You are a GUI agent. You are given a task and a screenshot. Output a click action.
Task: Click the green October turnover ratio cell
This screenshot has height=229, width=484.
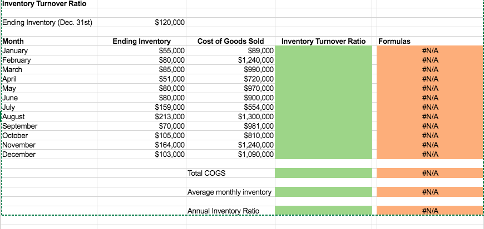tap(323, 135)
